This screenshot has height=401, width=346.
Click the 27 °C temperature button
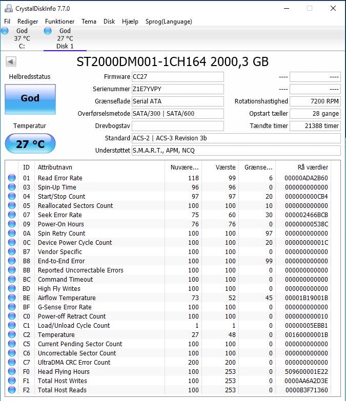(x=30, y=144)
